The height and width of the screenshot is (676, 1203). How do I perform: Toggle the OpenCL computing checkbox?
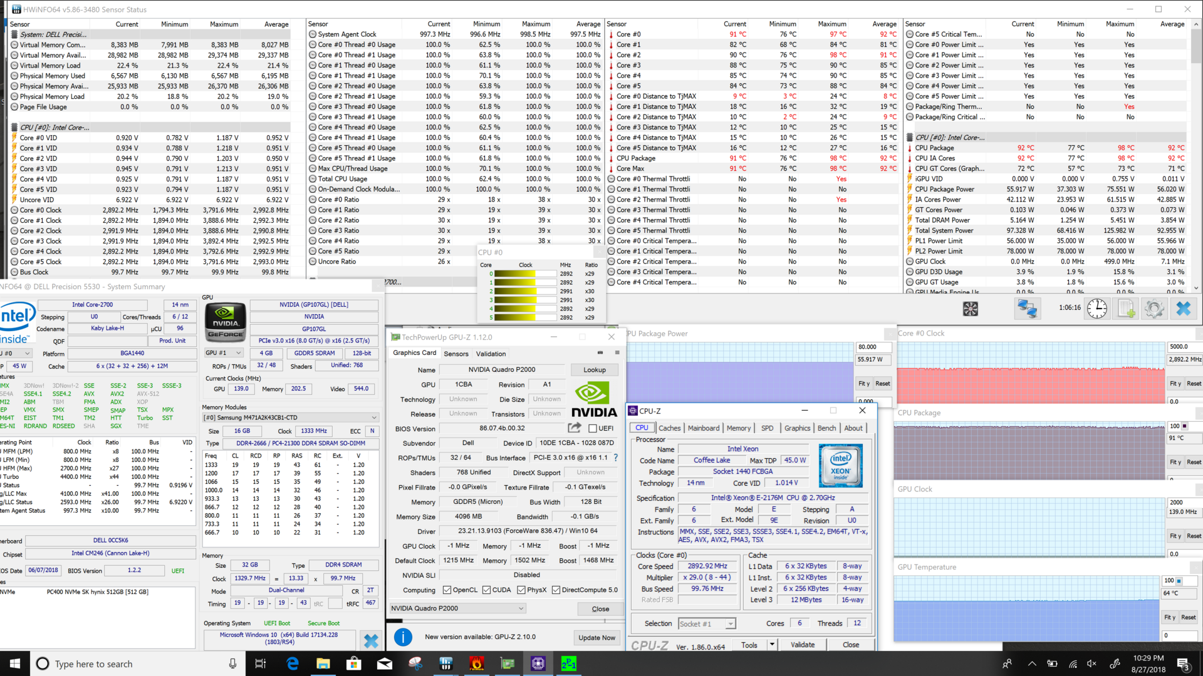(x=447, y=590)
